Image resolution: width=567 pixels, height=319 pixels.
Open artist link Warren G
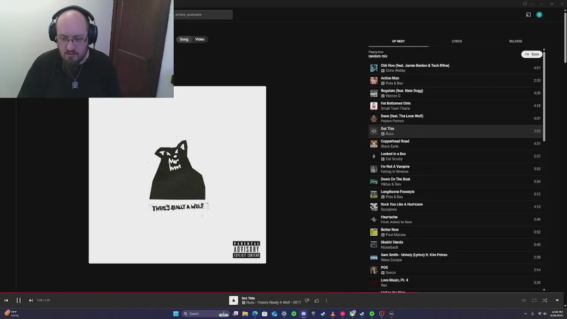click(x=393, y=96)
